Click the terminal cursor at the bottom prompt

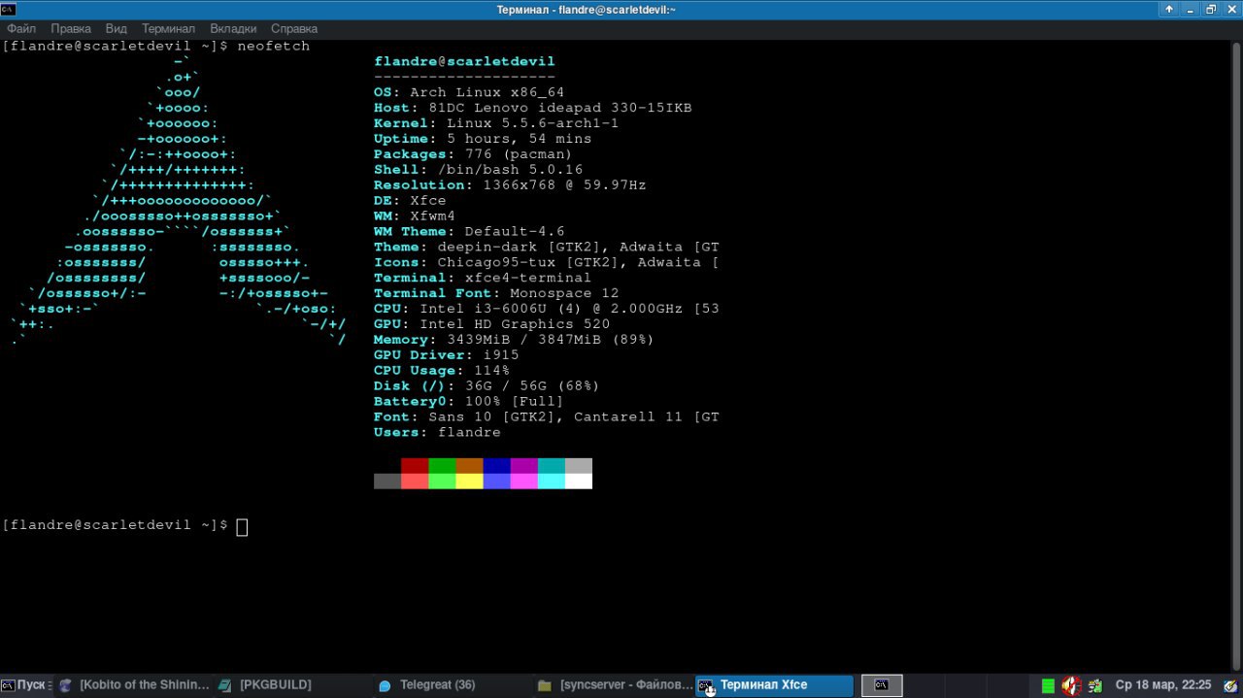click(x=242, y=527)
